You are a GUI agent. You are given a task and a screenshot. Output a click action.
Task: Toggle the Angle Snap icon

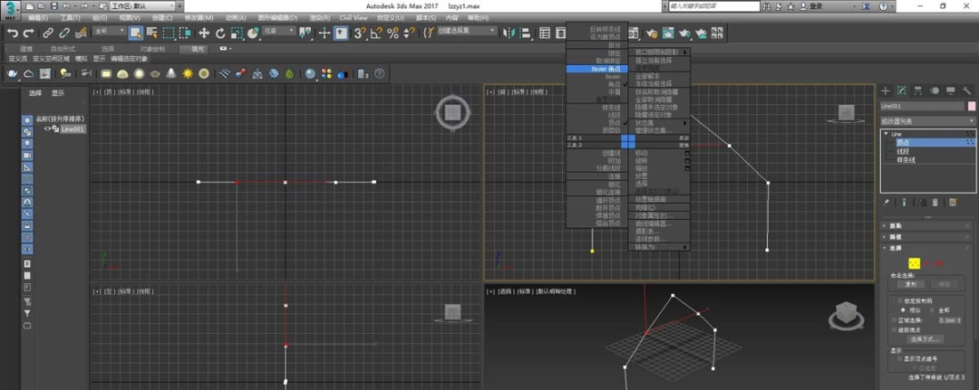[376, 33]
